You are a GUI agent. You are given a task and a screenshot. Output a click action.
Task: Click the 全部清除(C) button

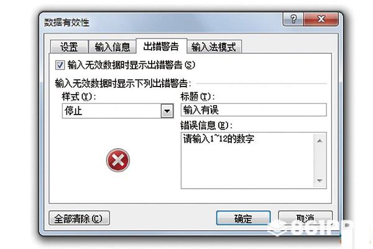click(79, 218)
